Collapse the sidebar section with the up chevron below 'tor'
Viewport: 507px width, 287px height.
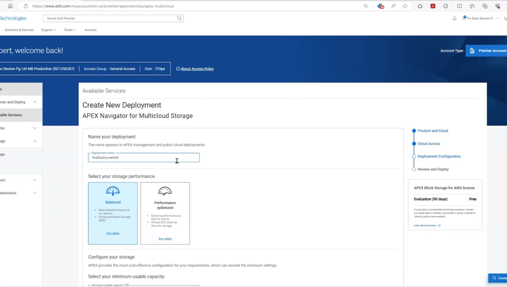35,141
